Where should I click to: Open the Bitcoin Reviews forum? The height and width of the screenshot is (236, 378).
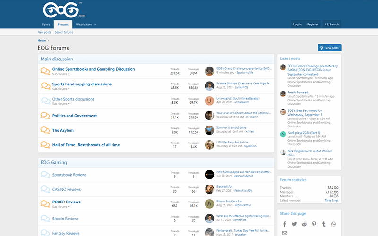coord(65,219)
